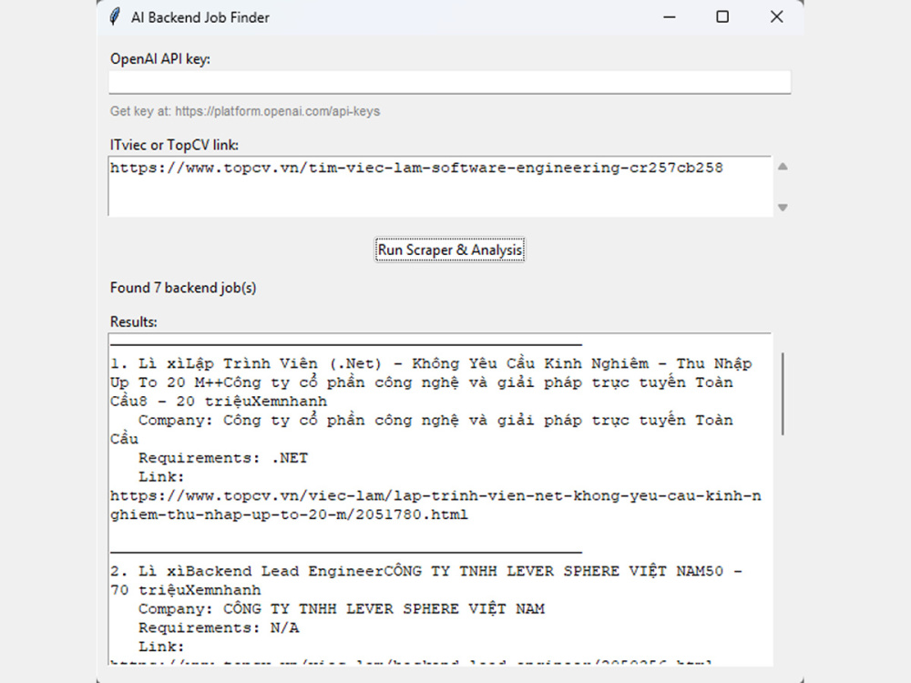
Task: Close the AI Backend Job Finder window
Action: pyautogui.click(x=777, y=16)
